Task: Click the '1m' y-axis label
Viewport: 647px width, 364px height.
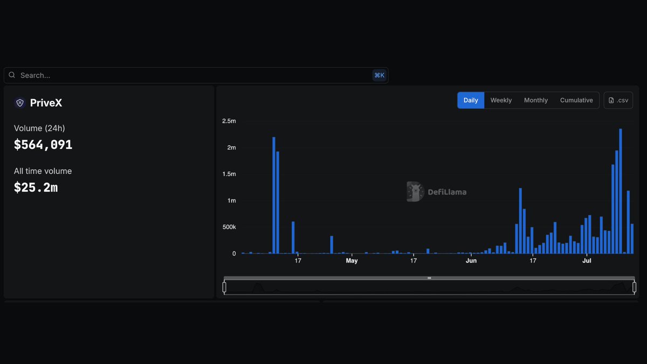Action: click(231, 201)
